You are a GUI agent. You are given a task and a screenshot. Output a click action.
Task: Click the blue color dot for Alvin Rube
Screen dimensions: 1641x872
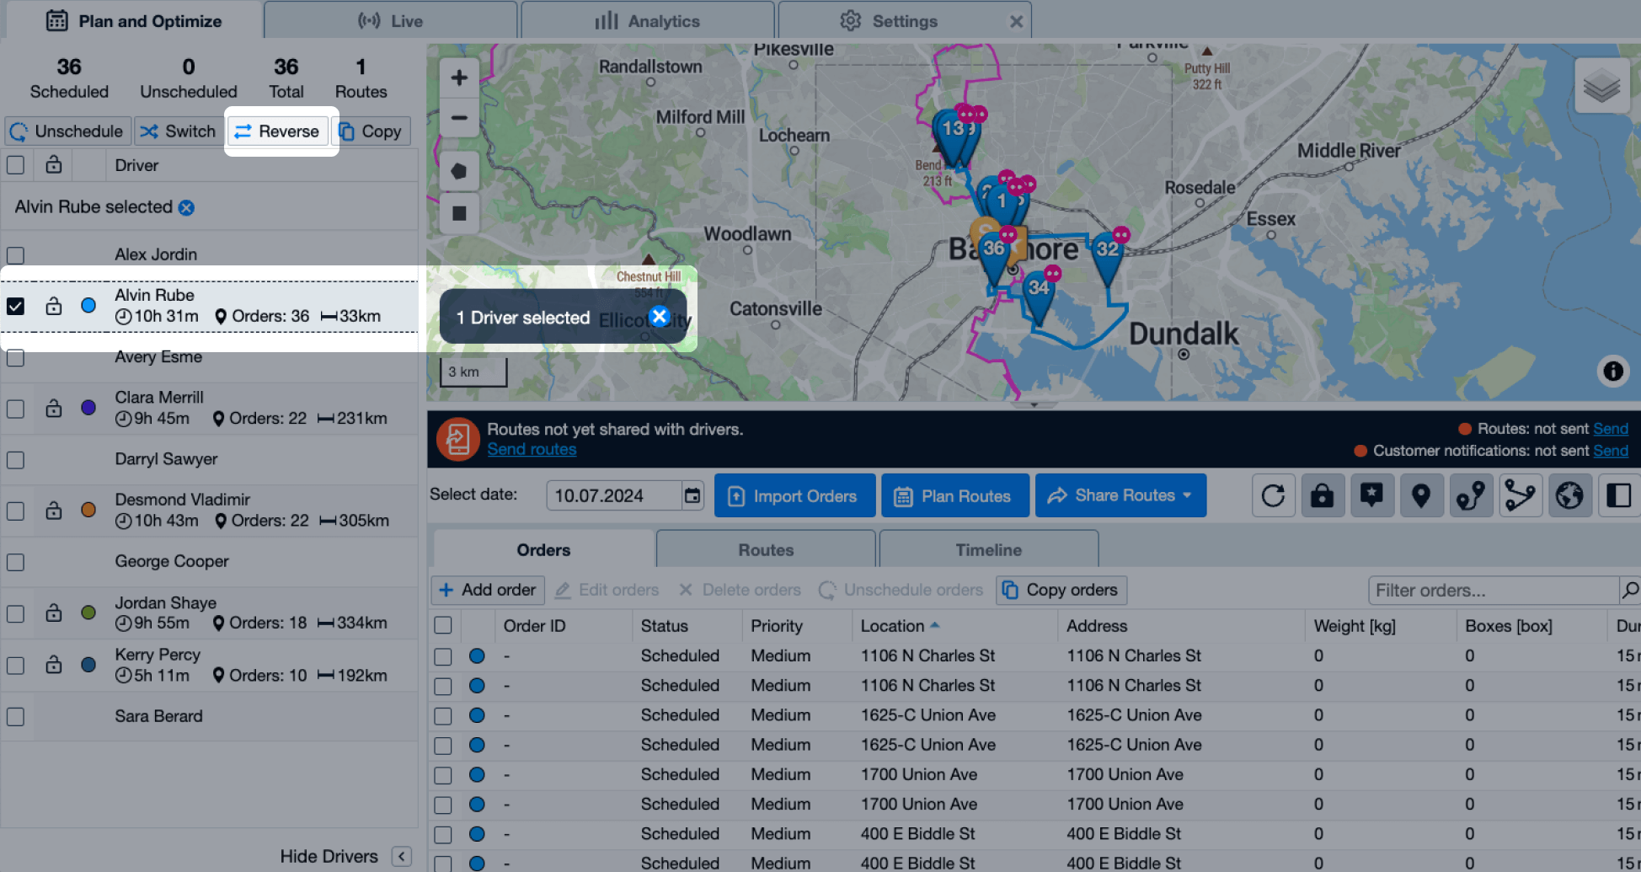pos(88,306)
